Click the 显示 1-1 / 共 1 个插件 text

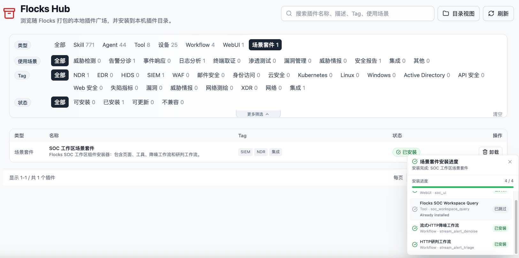point(32,177)
